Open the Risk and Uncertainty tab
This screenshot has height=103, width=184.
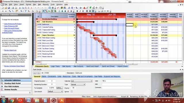[x=85, y=77]
